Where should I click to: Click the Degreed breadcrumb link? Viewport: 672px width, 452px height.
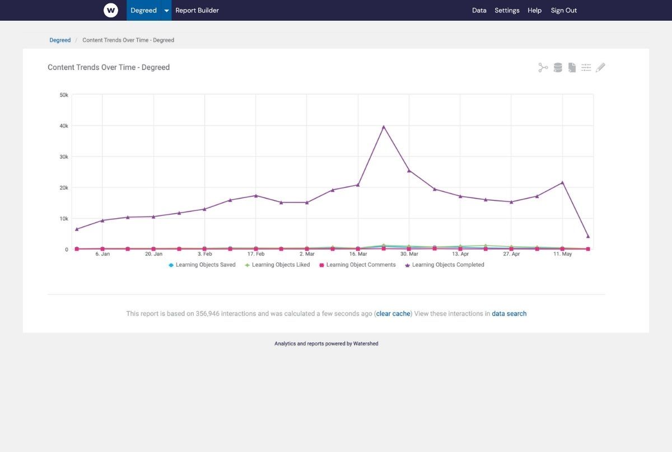click(x=60, y=40)
